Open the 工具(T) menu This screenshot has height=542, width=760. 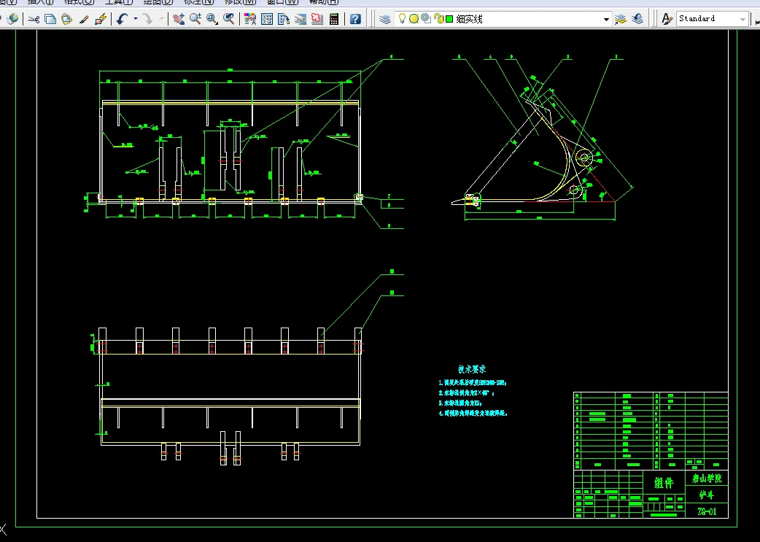(x=119, y=2)
